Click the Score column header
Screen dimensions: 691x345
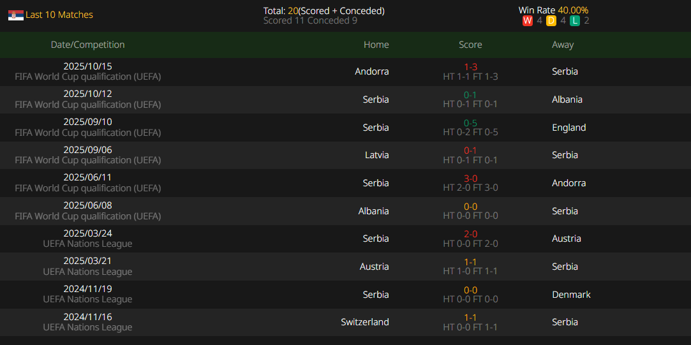pyautogui.click(x=470, y=45)
